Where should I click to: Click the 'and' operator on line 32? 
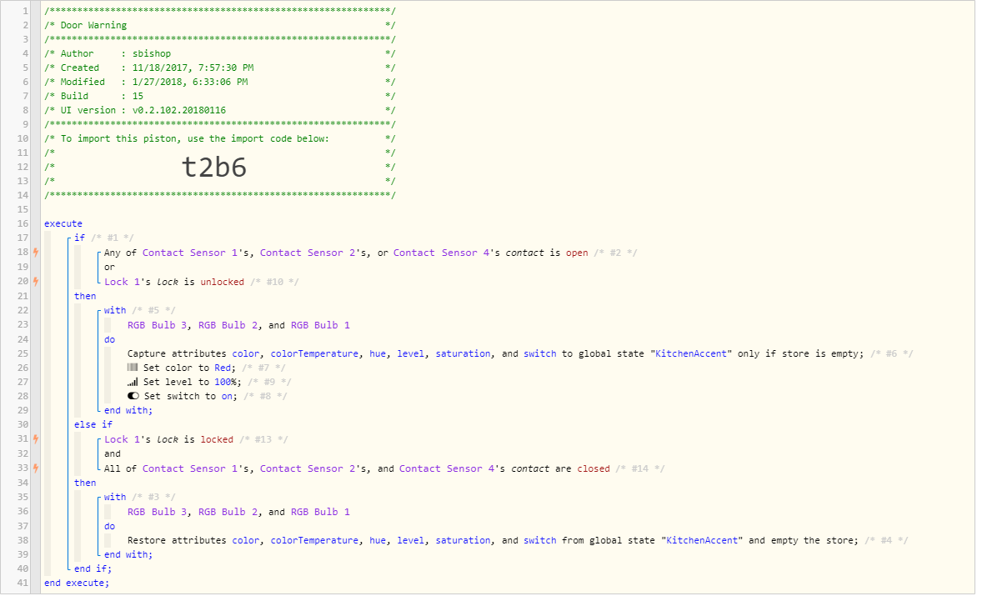pos(113,454)
